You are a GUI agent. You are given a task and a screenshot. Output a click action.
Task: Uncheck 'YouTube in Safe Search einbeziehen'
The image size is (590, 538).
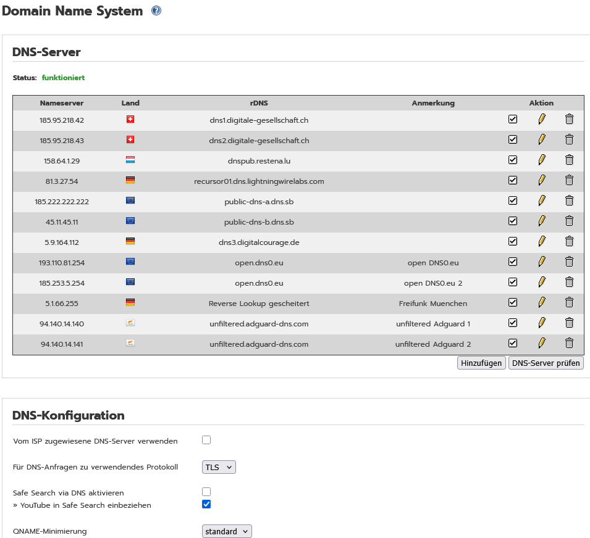[206, 504]
